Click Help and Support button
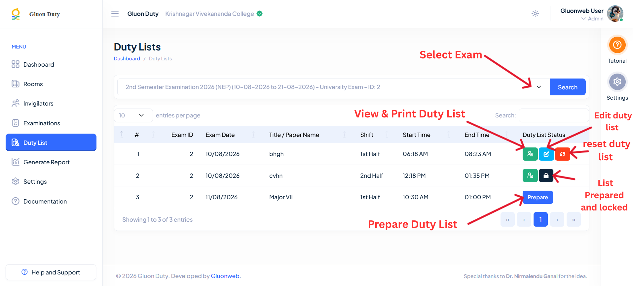The image size is (633, 286). [x=51, y=272]
